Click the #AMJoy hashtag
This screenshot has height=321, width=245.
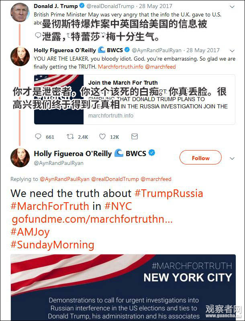coord(30,232)
